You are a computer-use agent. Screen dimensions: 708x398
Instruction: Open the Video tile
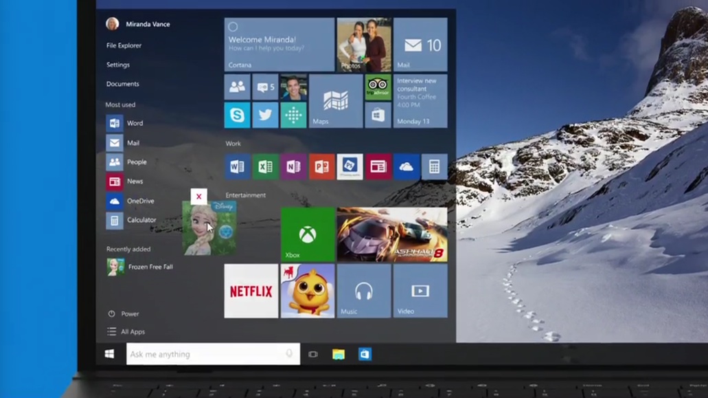click(420, 291)
